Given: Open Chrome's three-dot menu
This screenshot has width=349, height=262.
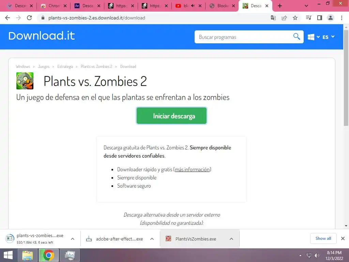Looking at the screenshot, I should tap(342, 18).
